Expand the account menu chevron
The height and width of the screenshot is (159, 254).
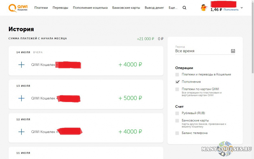tap(242, 8)
